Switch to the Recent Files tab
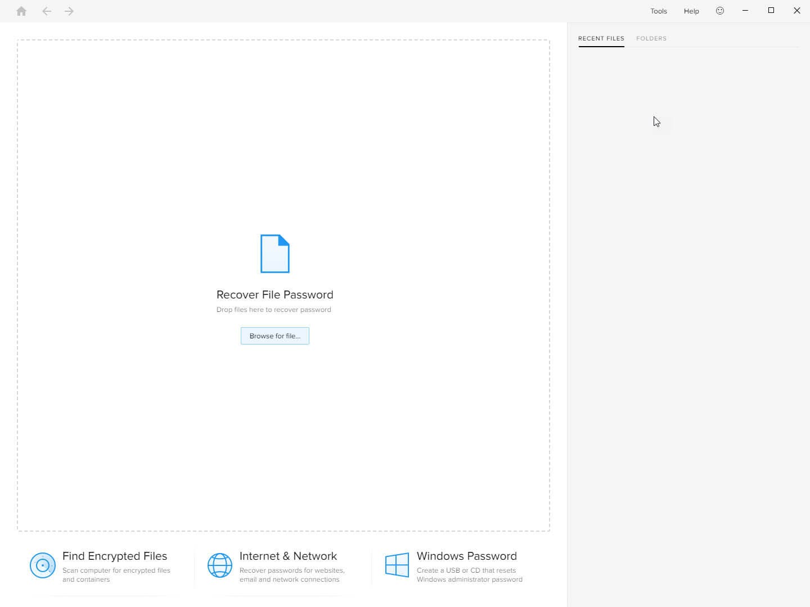The width and height of the screenshot is (810, 607). pos(601,38)
